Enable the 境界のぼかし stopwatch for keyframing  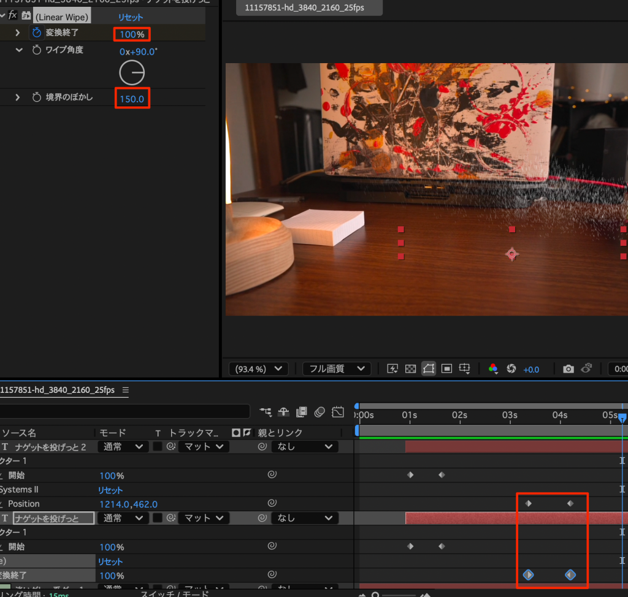pyautogui.click(x=36, y=97)
